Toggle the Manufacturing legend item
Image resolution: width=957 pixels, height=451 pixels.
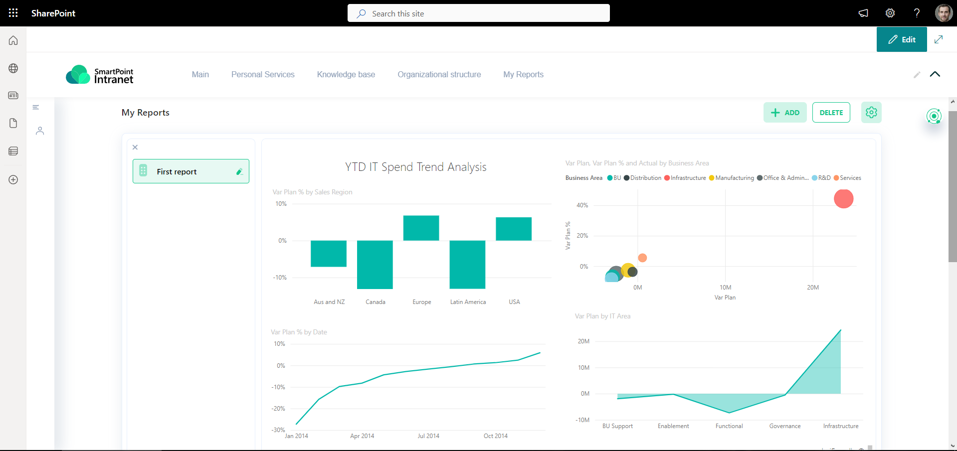click(732, 178)
